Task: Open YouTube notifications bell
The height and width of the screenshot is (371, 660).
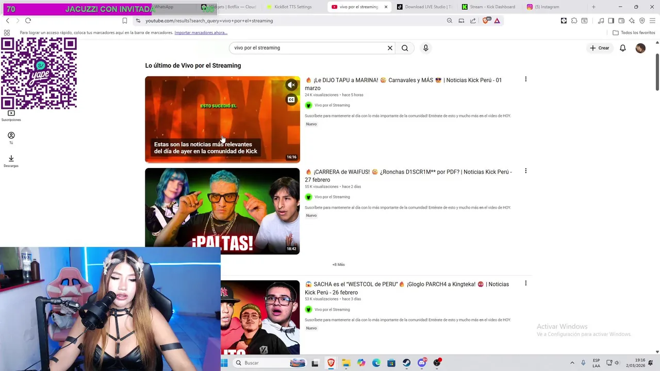Action: pos(623,48)
